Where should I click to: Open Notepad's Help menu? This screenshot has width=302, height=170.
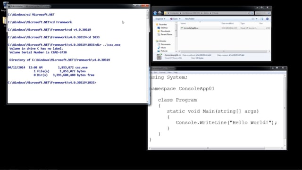point(176,72)
